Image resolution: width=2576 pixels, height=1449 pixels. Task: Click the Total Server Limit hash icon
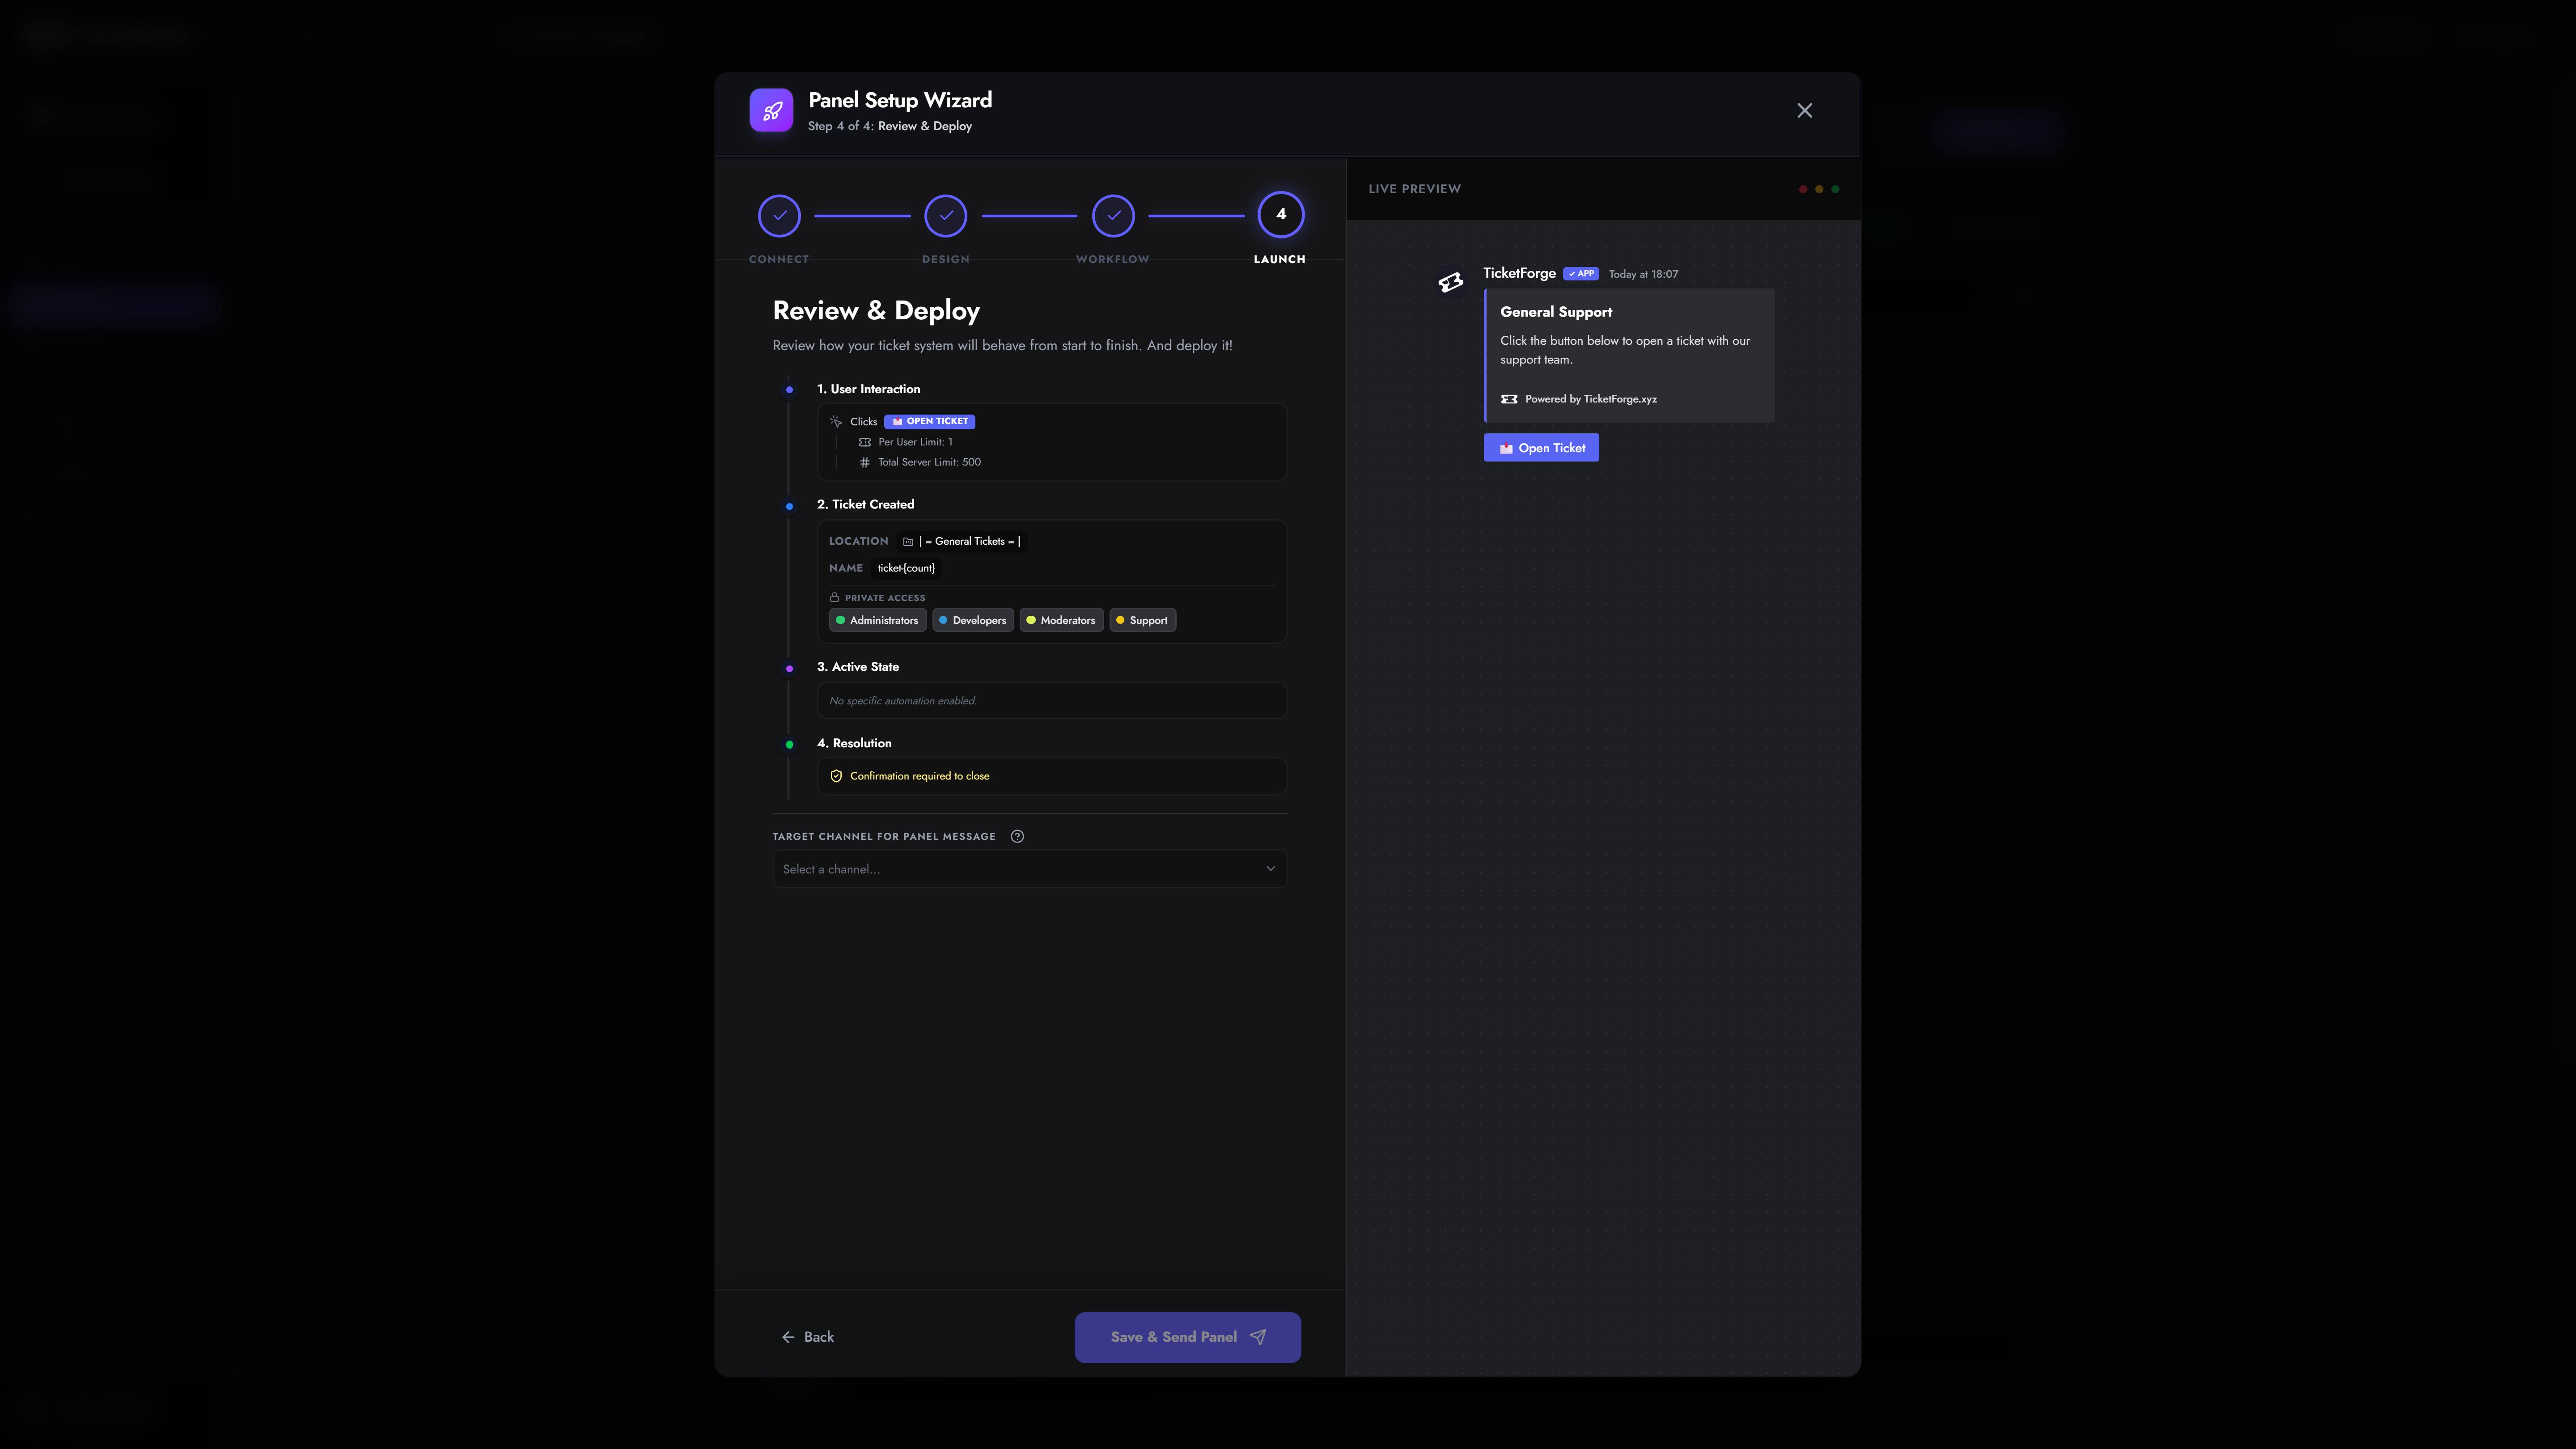point(865,462)
